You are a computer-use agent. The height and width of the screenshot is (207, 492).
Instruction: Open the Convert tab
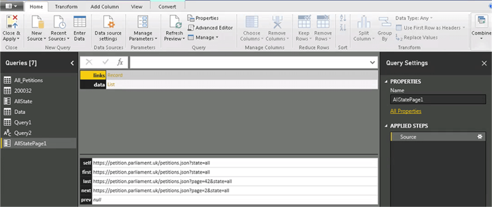(167, 7)
